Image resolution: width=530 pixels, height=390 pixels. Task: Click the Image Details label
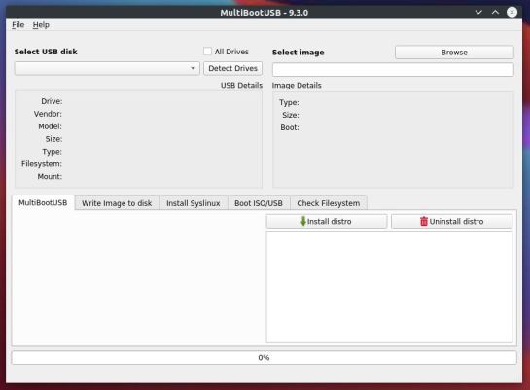297,86
